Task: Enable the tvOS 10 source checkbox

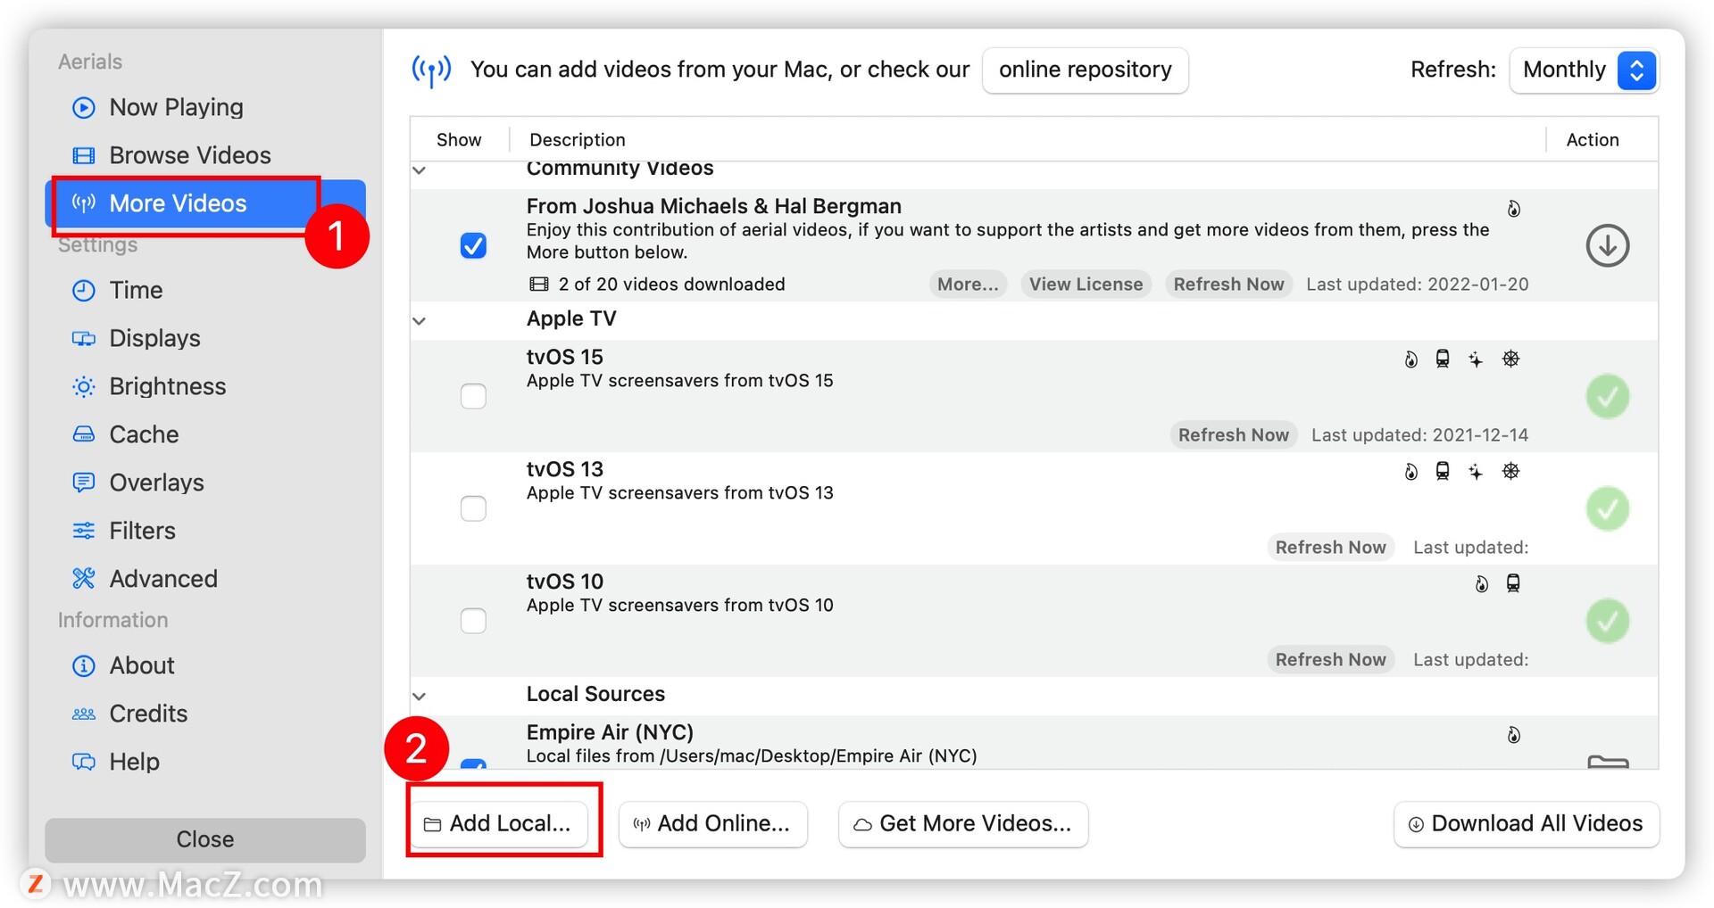Action: click(473, 621)
